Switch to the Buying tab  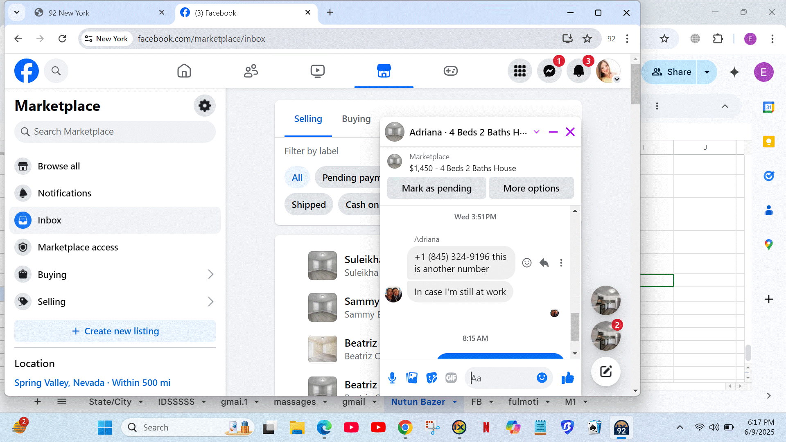point(356,119)
